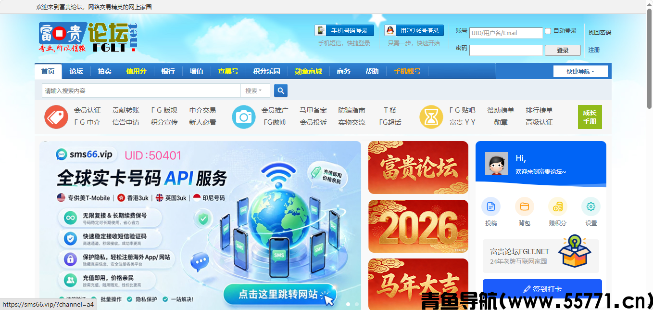Click the 用QQ帐号登录 button
Viewport: 653px width, 310px height.
coord(414,30)
